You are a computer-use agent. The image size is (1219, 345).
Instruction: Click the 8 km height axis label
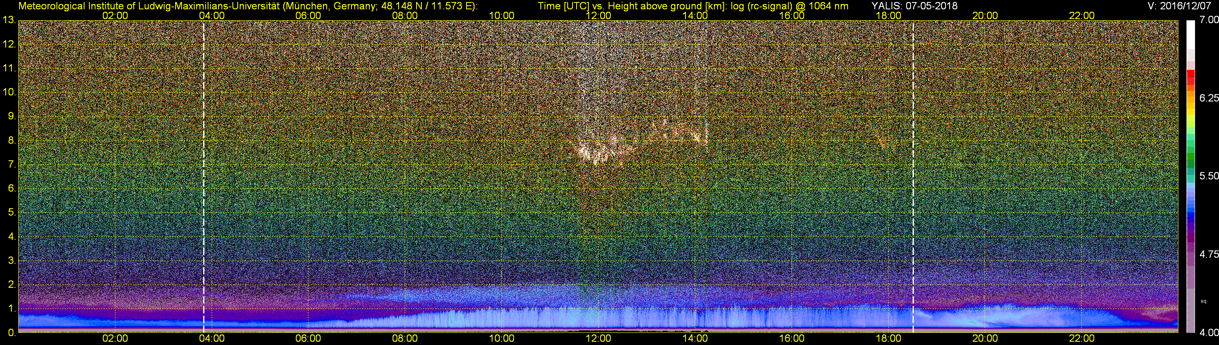coord(11,140)
